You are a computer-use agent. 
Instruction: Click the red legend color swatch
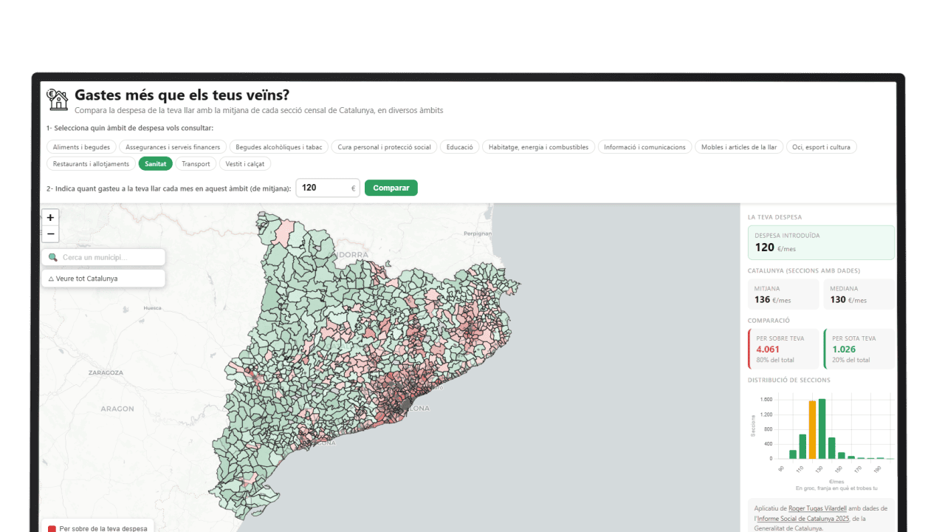coord(52,528)
